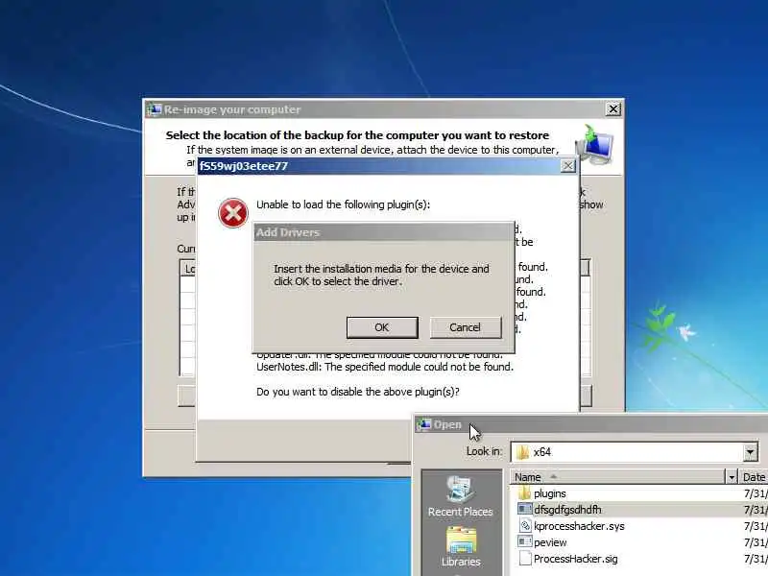This screenshot has height=576, width=768.
Task: Confirm with OK in Add Drivers dialog
Action: [x=382, y=327]
